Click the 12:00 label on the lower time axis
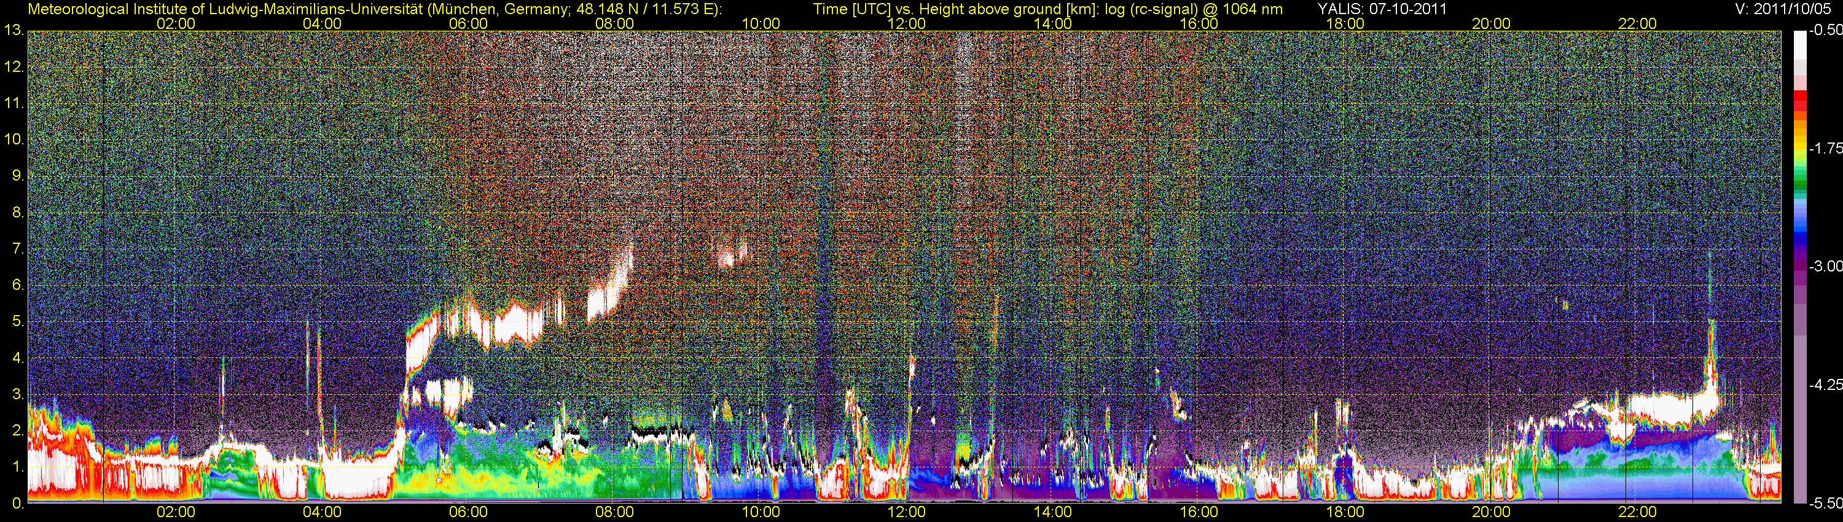The image size is (1843, 522). point(907,512)
